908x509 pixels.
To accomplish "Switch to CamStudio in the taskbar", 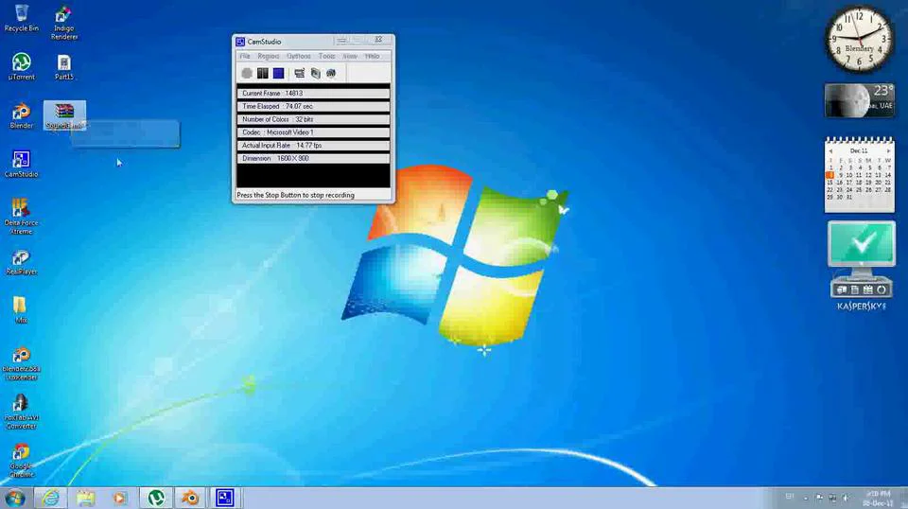I will [x=225, y=498].
